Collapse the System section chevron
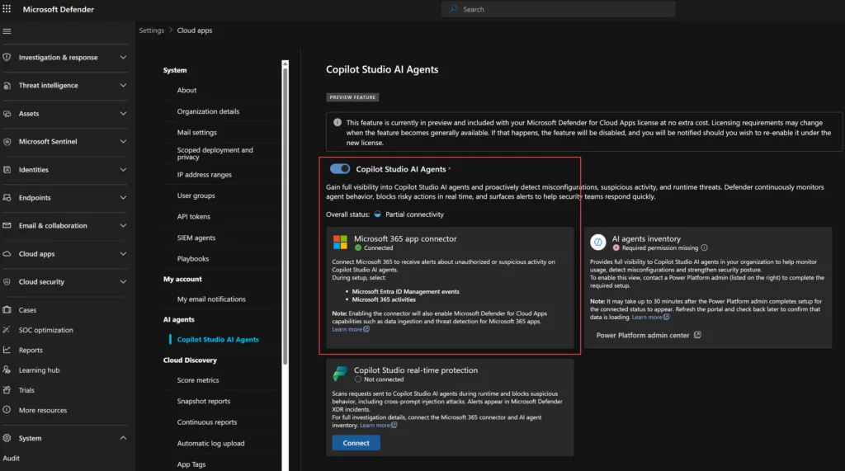This screenshot has height=471, width=845. (x=123, y=437)
